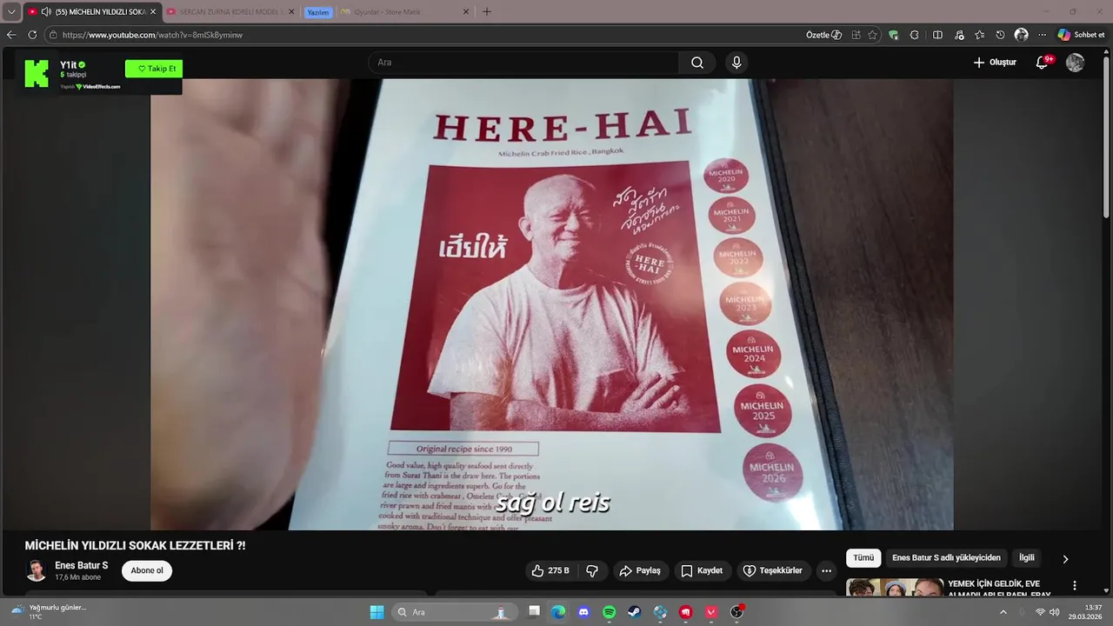Select the Tümü filter chip

[863, 558]
